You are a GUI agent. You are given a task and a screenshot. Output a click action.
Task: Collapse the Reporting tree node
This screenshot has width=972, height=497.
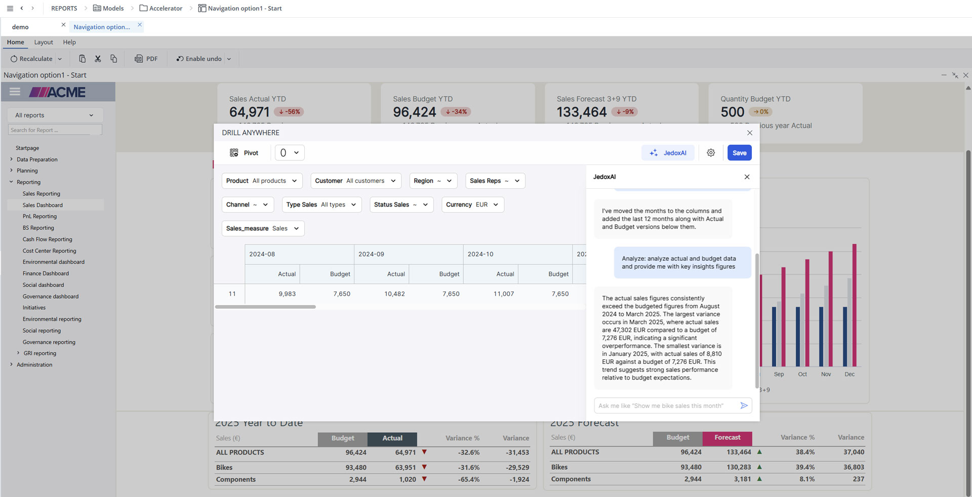(11, 182)
